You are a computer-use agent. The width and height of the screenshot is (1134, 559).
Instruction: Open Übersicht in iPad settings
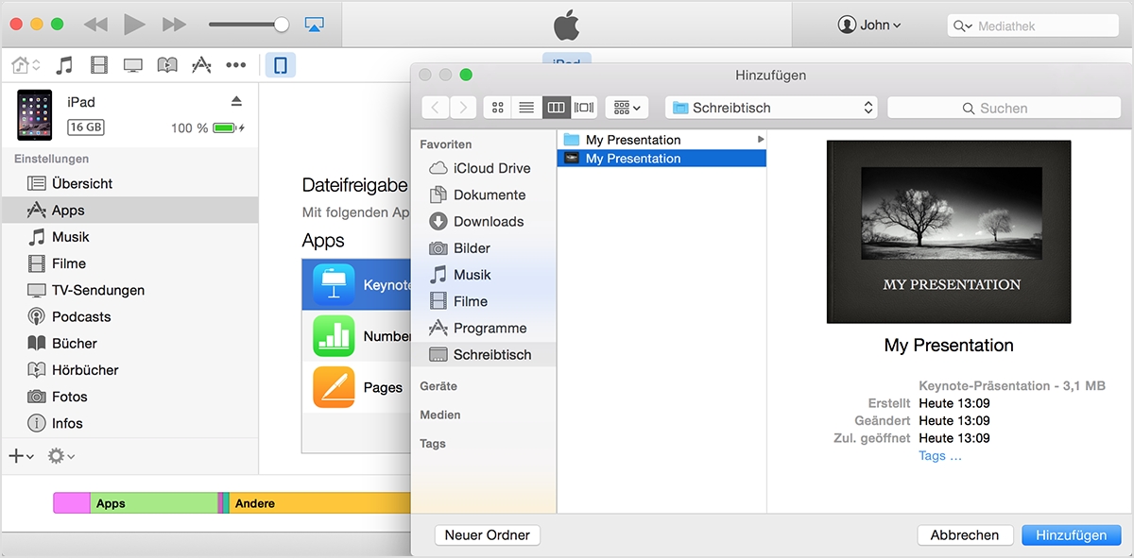point(129,183)
